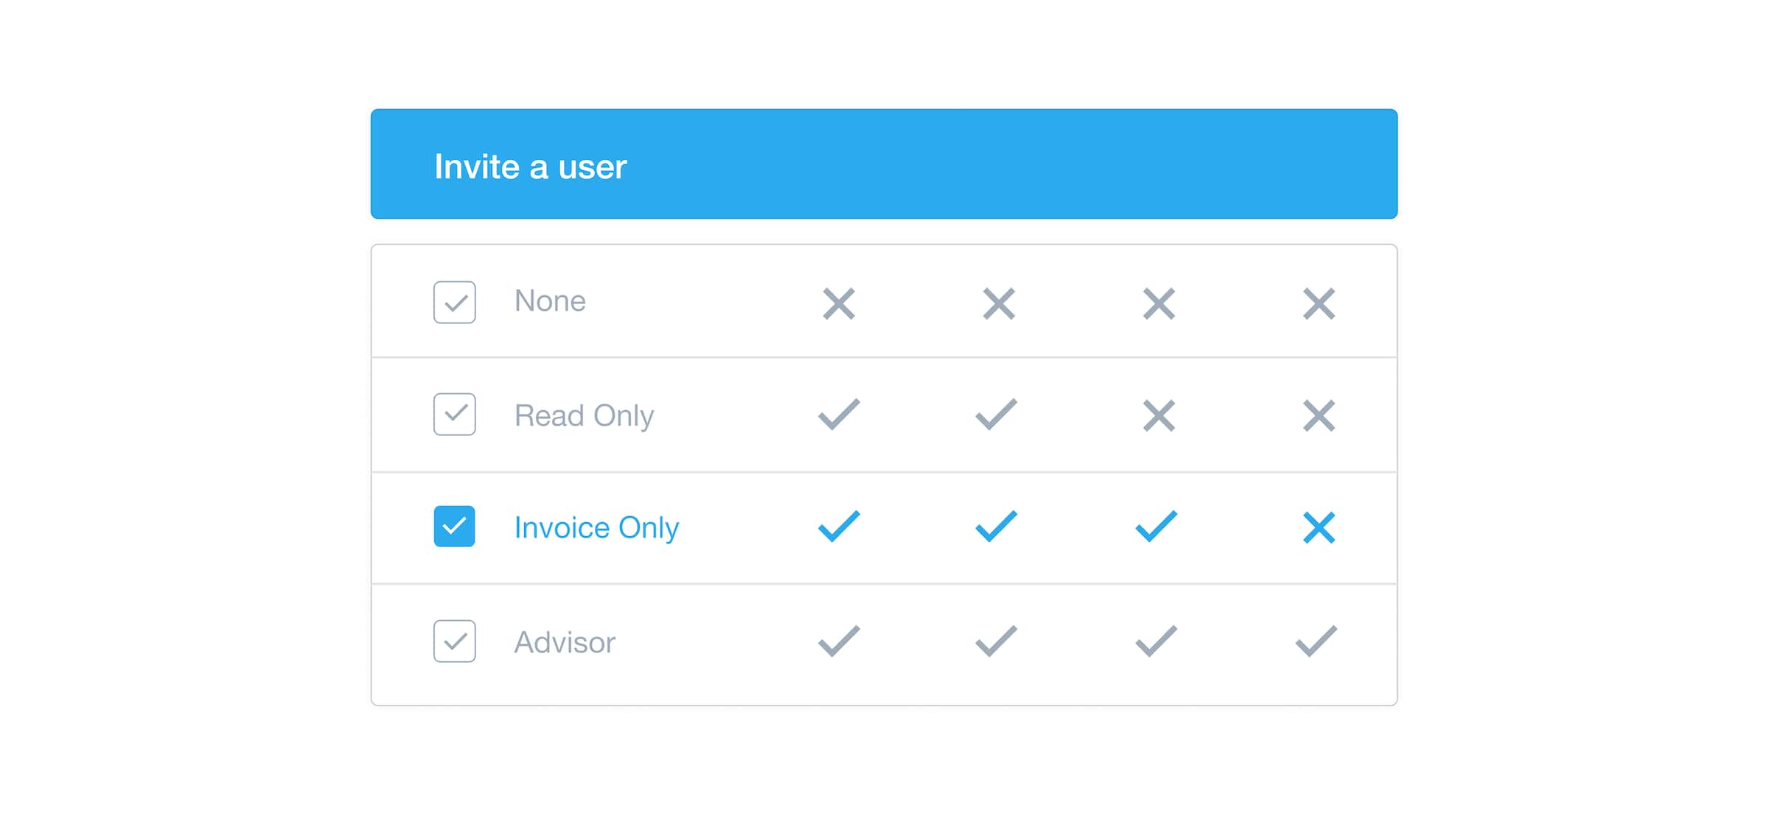This screenshot has height=813, width=1769.
Task: Enable the Read Only checkbox
Action: (454, 415)
